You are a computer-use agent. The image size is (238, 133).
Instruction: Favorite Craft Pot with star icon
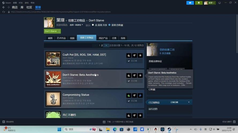pos(140,56)
